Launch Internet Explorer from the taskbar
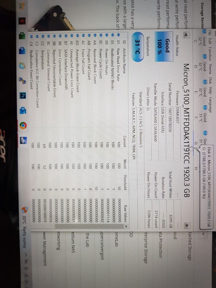Image resolution: width=216 pixels, height=288 pixels. pyautogui.click(x=23, y=66)
